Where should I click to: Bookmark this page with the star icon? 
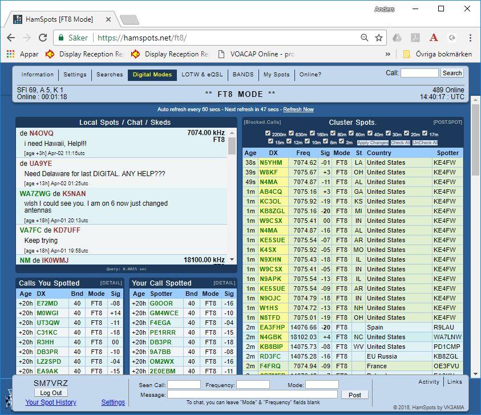pos(379,38)
